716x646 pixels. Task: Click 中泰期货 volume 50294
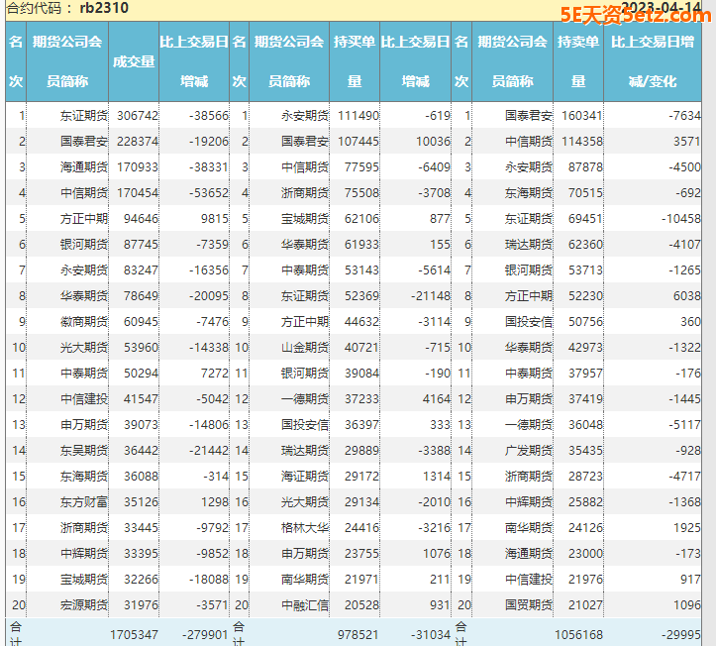pos(141,374)
